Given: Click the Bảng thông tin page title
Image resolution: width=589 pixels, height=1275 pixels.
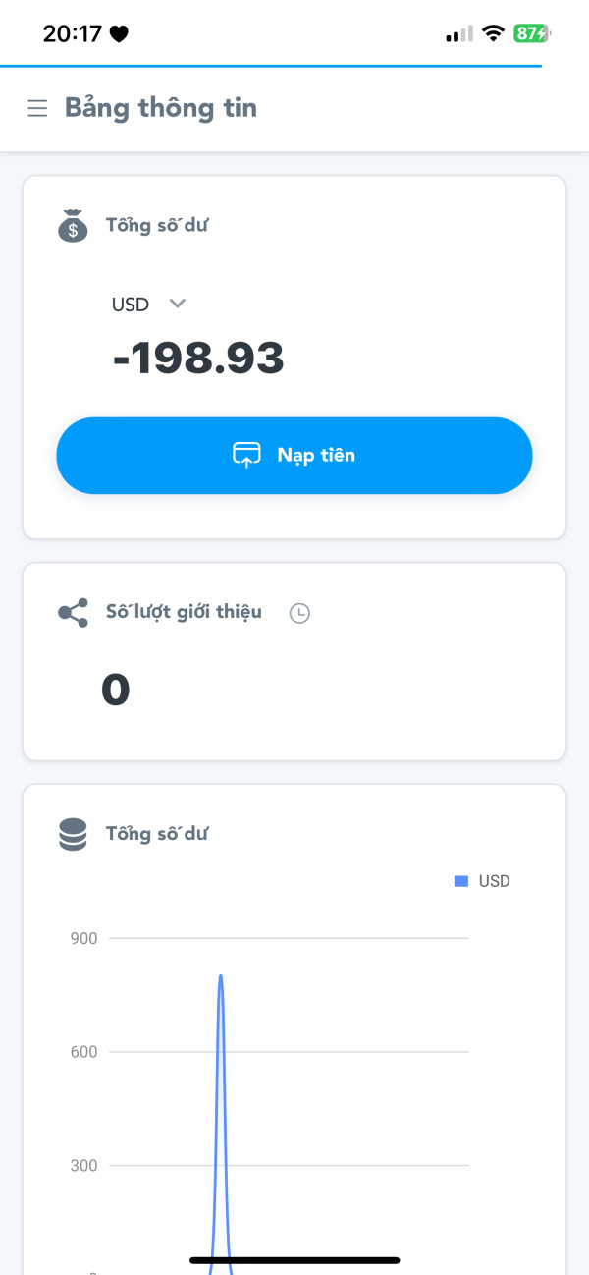Looking at the screenshot, I should coord(161,108).
